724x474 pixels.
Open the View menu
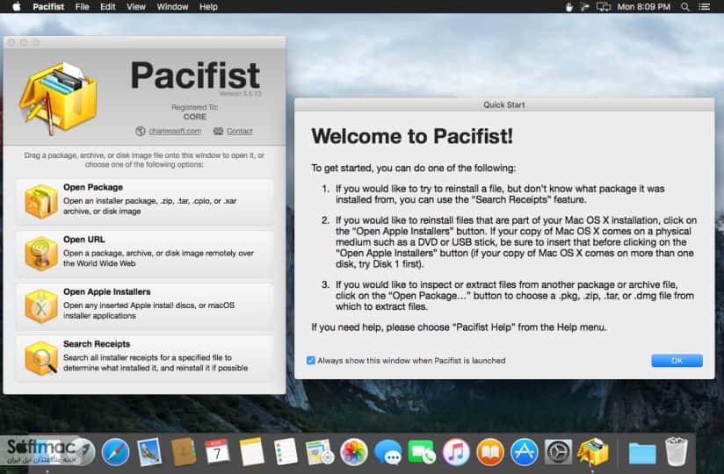[x=135, y=7]
